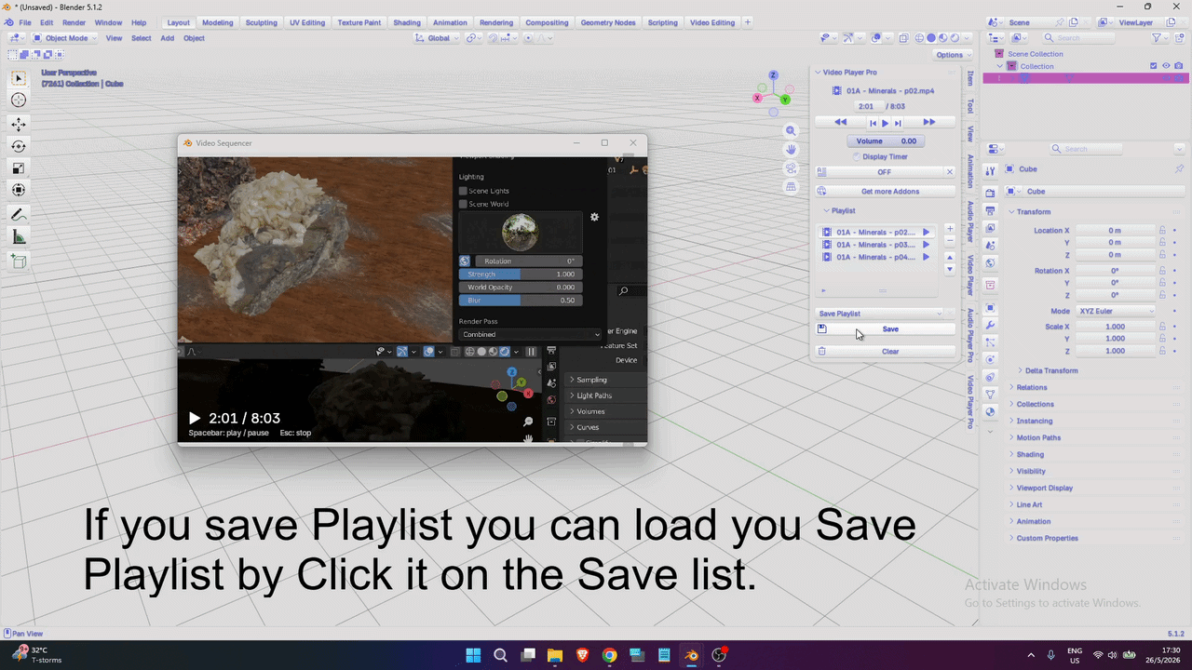1192x670 pixels.
Task: Move the playlist item up
Action: tap(950, 257)
